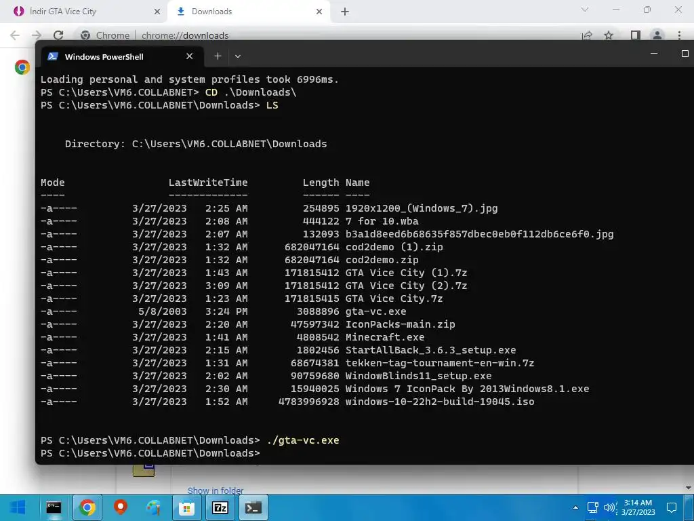Open Command Prompt from the taskbar
694x521 pixels.
click(54, 507)
